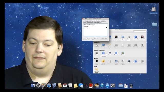Open the Energy Saver preference pane

coord(110,46)
